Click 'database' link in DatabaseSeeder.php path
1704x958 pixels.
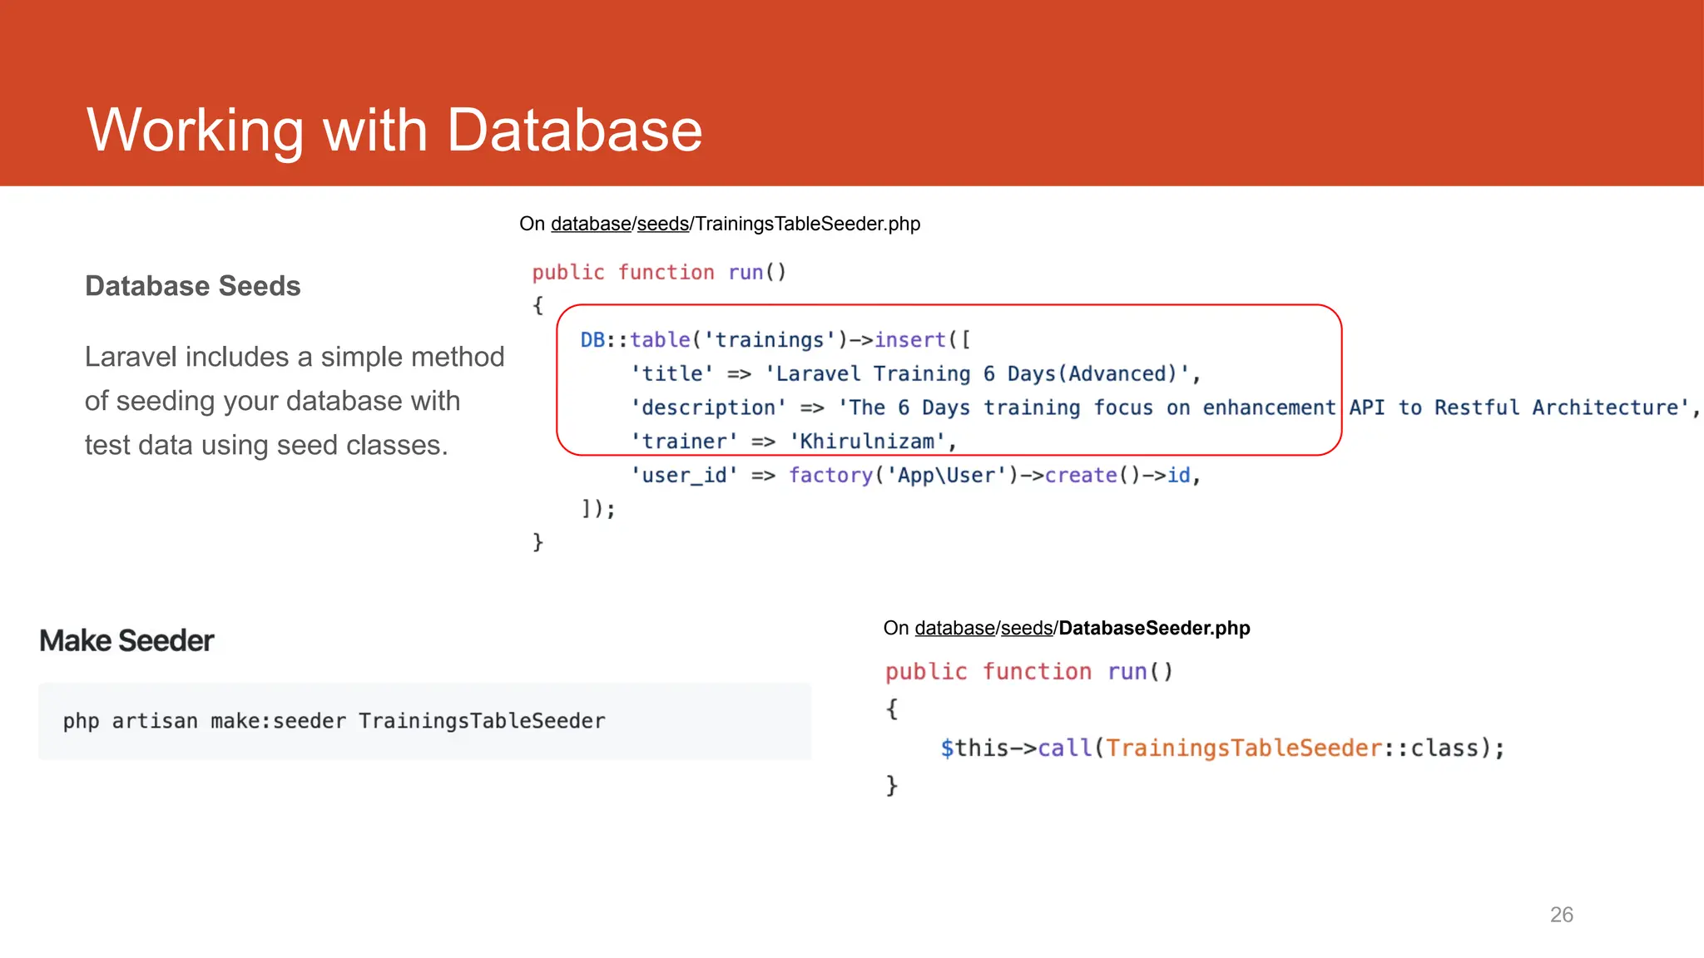(x=955, y=628)
